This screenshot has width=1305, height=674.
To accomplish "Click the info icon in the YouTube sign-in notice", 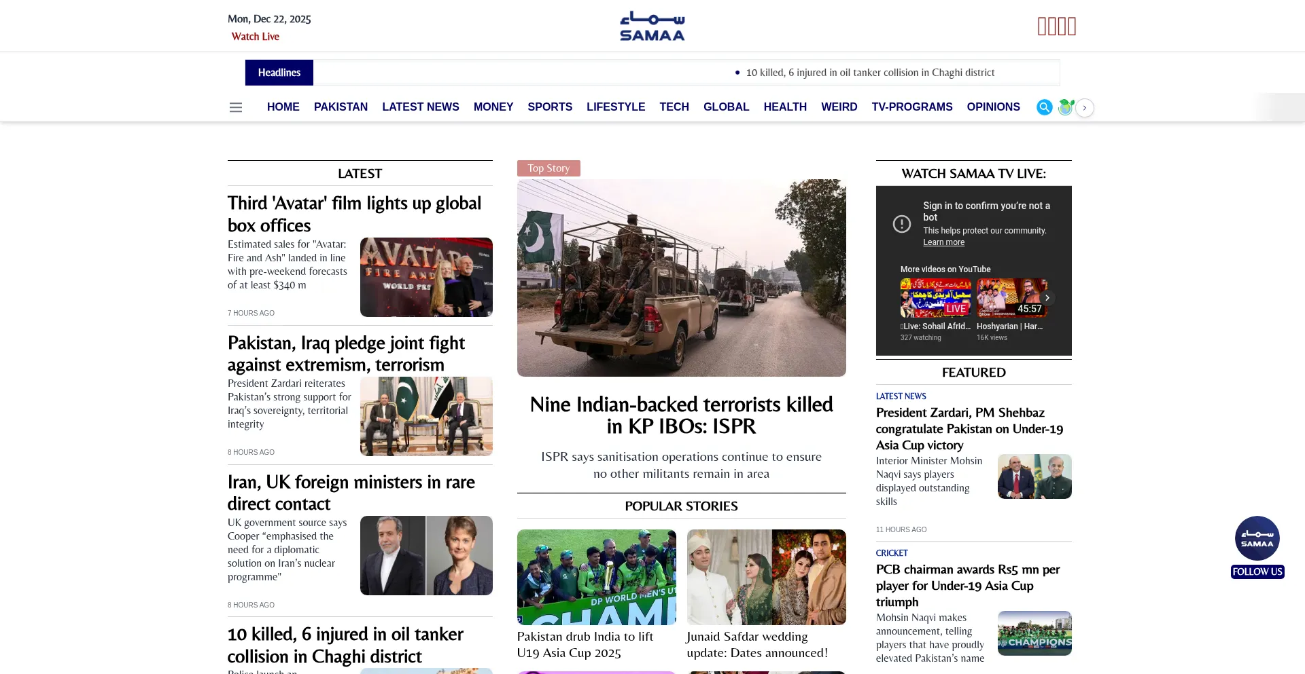I will [902, 223].
